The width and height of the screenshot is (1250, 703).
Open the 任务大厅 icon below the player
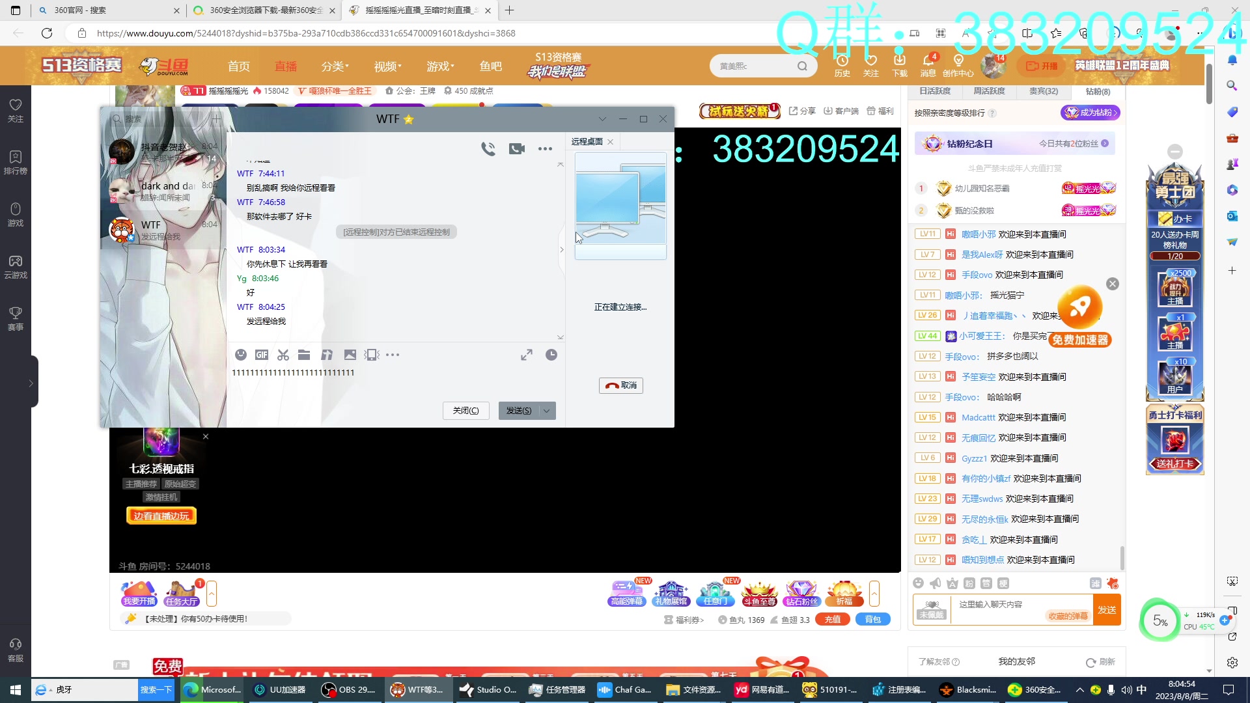pyautogui.click(x=182, y=593)
